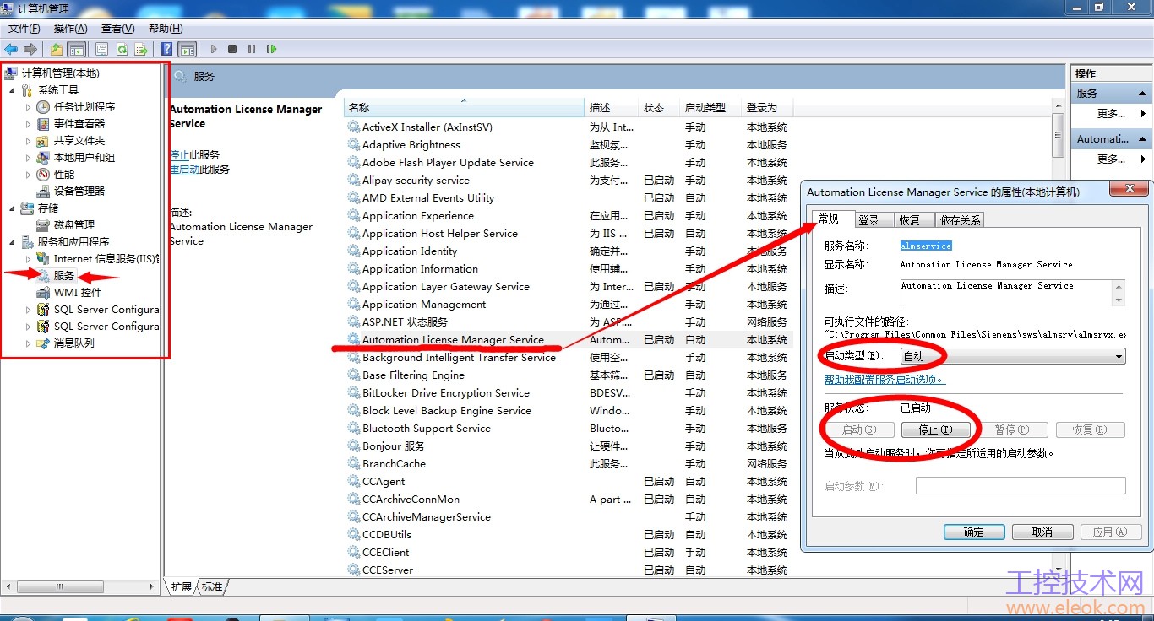This screenshot has width=1154, height=621.
Task: Click the Start Service play icon
Action: 214,49
